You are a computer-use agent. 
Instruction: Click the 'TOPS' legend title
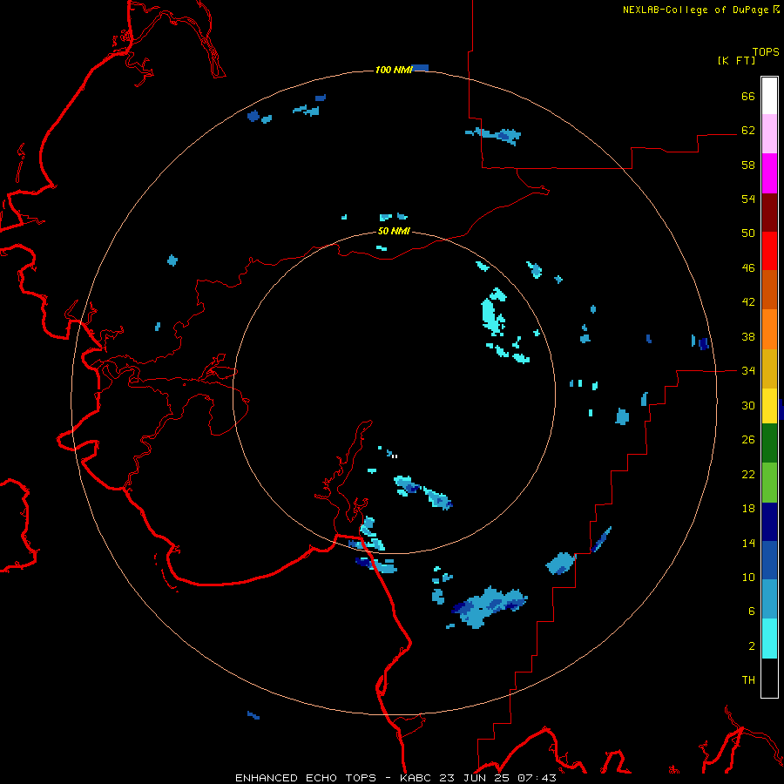point(766,52)
